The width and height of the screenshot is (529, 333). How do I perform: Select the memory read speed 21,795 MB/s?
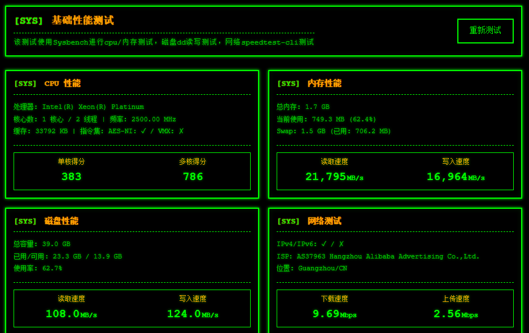(x=334, y=177)
